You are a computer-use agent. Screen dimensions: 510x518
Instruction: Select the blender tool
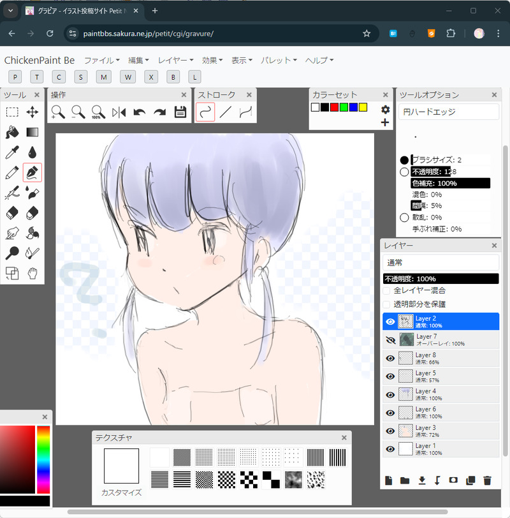(x=33, y=233)
